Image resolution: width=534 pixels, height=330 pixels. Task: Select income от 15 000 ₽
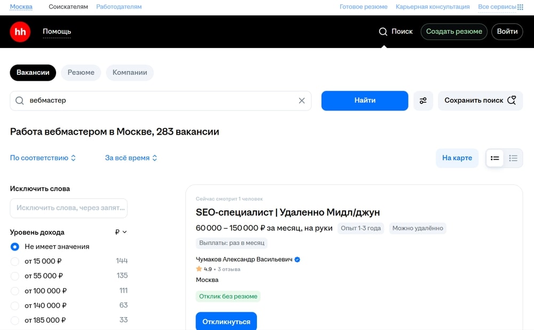click(14, 261)
